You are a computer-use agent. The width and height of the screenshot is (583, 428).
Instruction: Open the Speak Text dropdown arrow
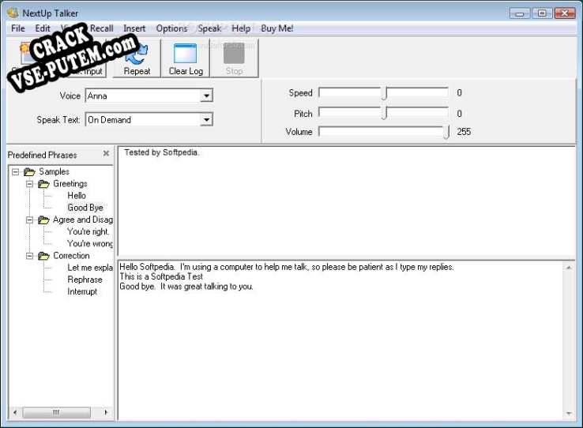click(206, 119)
